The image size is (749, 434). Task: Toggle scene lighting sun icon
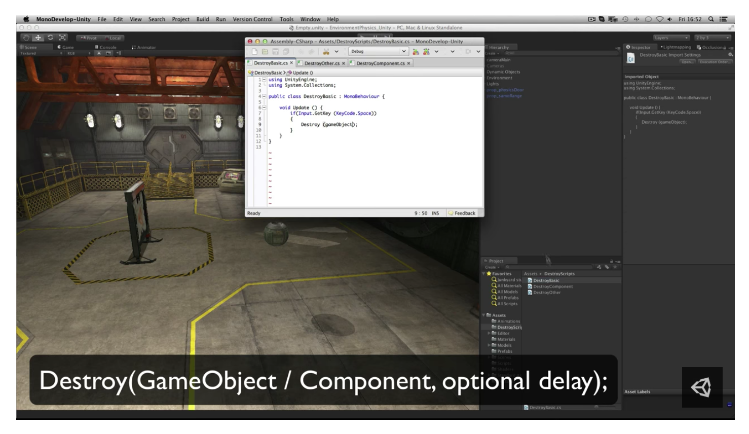[99, 53]
